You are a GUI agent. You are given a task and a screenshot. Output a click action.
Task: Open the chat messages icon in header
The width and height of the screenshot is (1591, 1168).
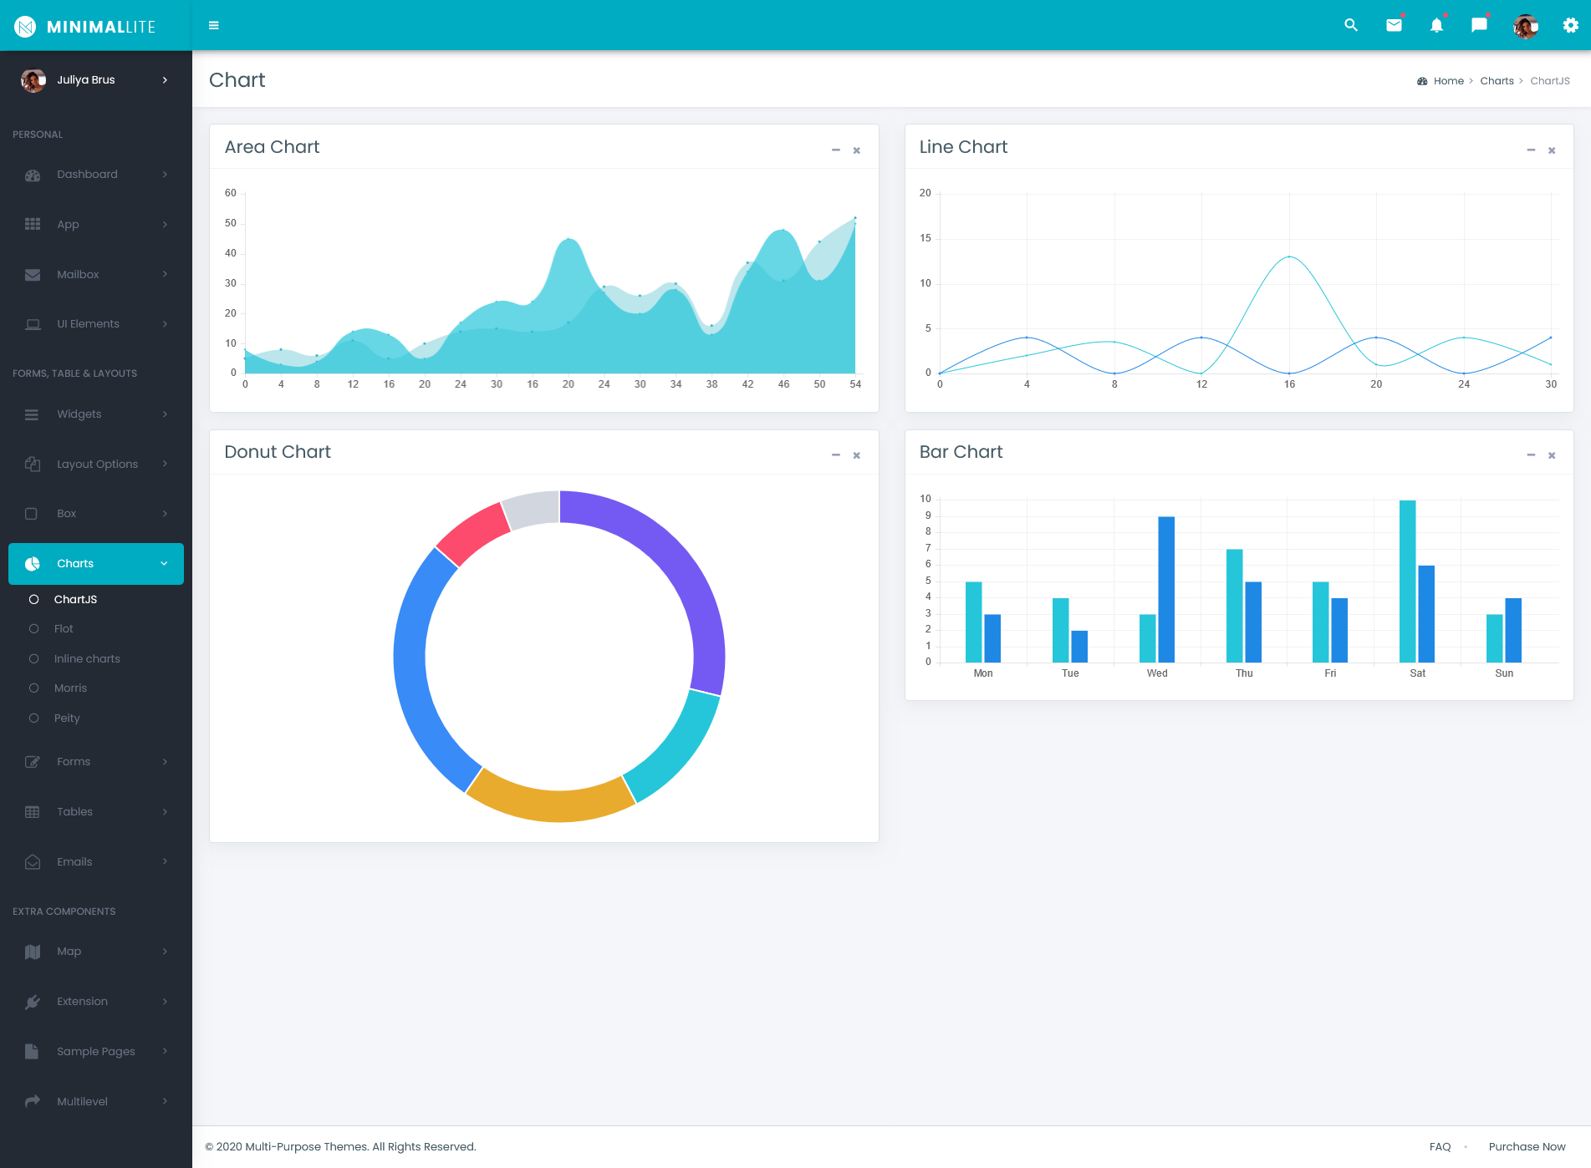[1479, 25]
